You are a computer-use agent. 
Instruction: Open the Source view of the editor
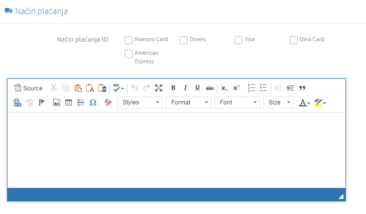(x=28, y=88)
